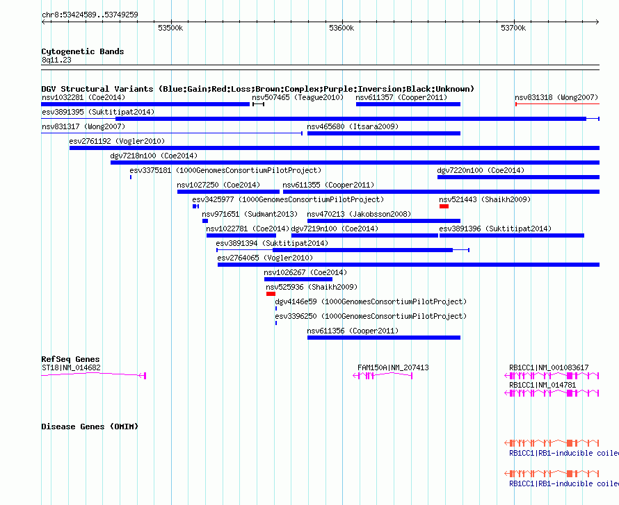
Task: Open the nsv611357 (Cooper2011) variant label
Action: point(401,97)
